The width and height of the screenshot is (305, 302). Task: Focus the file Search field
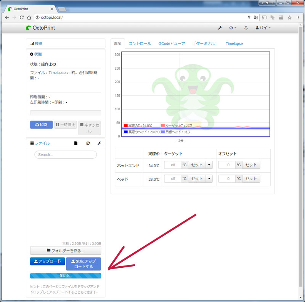pos(66,154)
